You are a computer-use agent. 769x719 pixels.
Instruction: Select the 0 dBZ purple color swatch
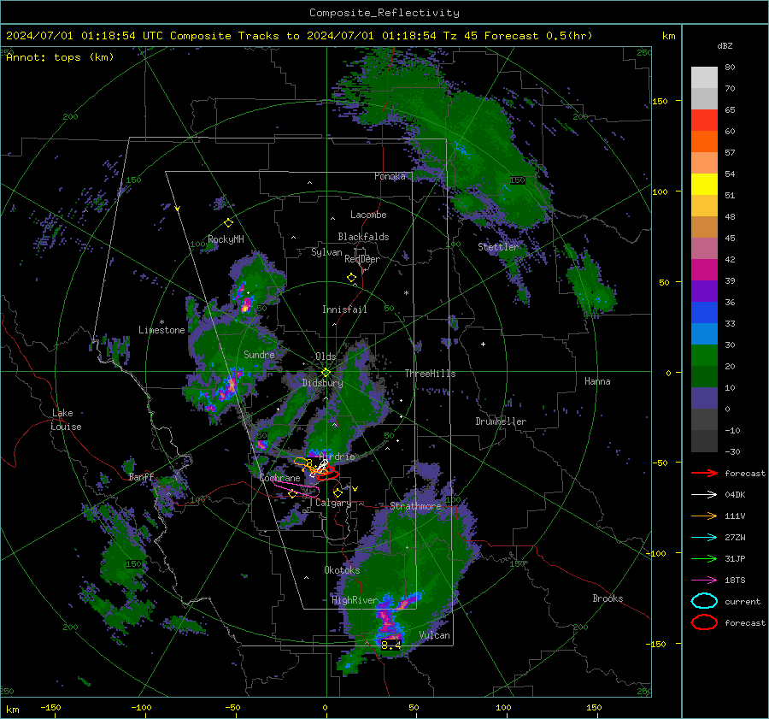click(704, 398)
